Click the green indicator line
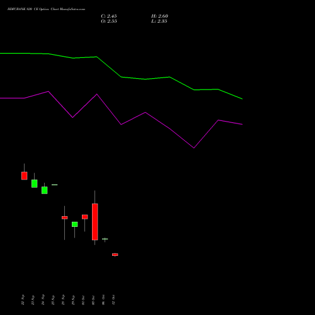The image size is (315, 315). coord(121,77)
